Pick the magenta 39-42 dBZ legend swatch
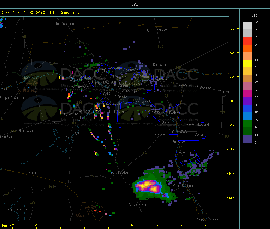 click(247, 93)
